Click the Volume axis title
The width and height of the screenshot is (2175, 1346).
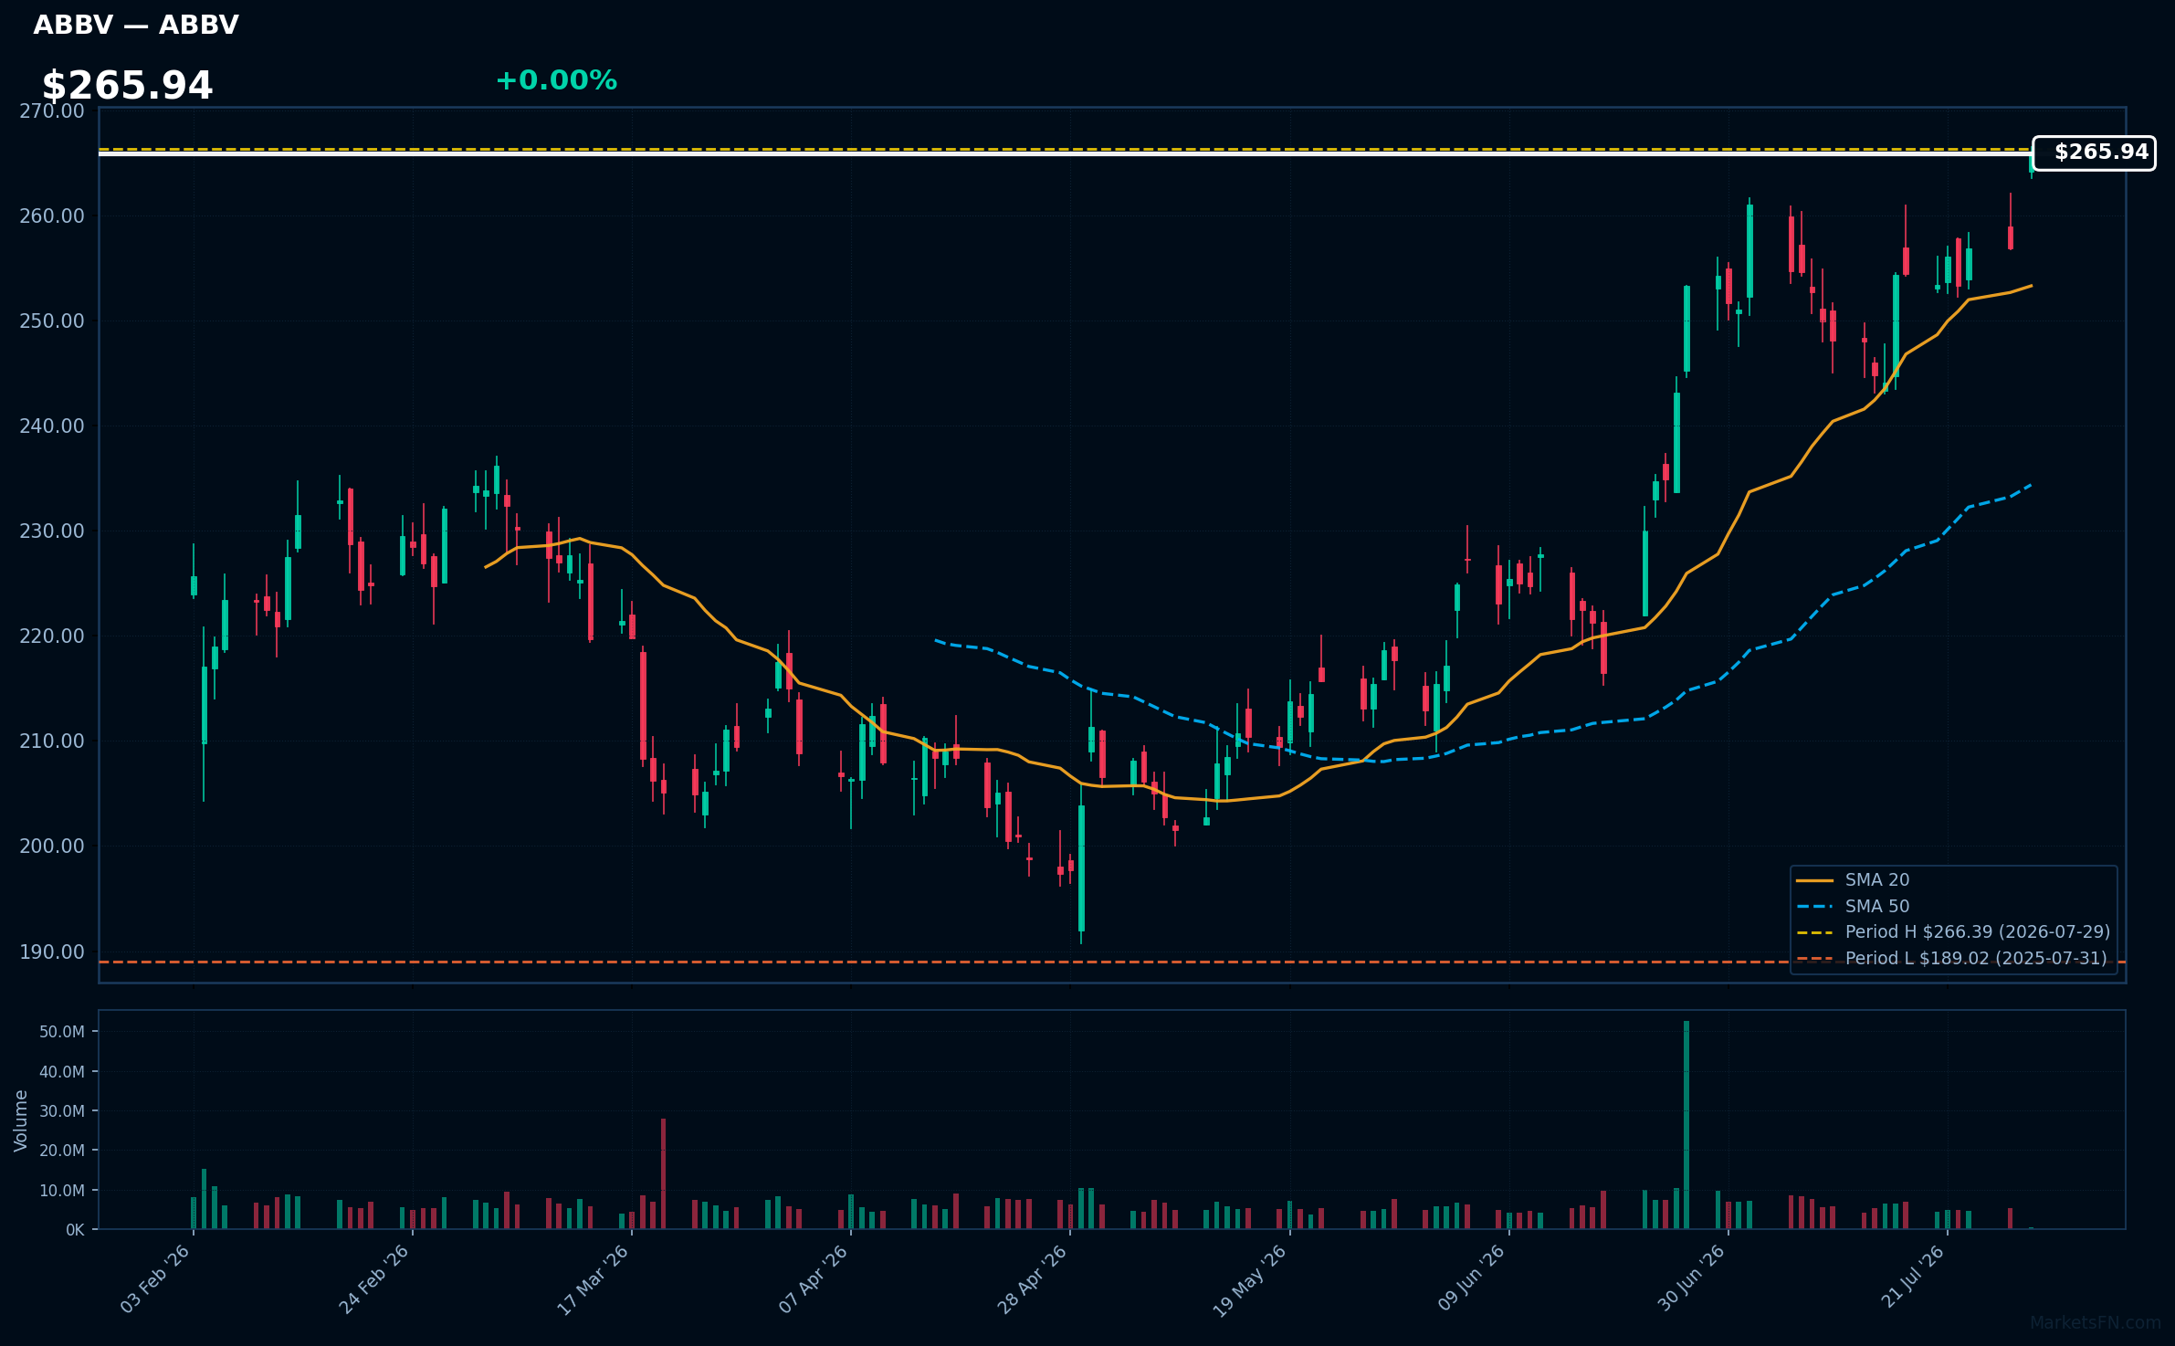tap(21, 1120)
